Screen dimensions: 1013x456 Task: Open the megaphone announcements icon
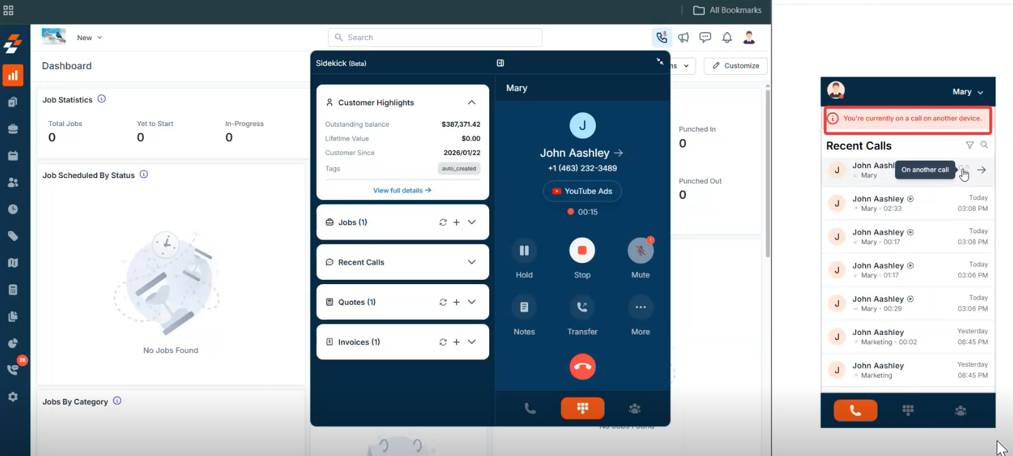point(684,38)
